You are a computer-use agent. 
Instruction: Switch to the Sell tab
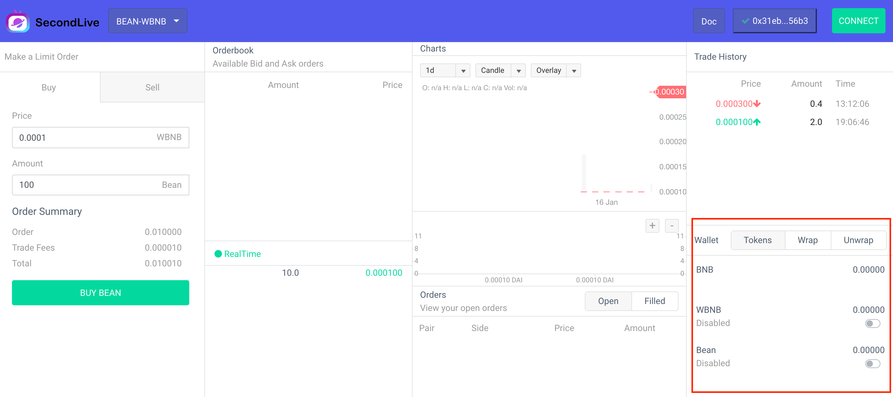click(x=152, y=87)
